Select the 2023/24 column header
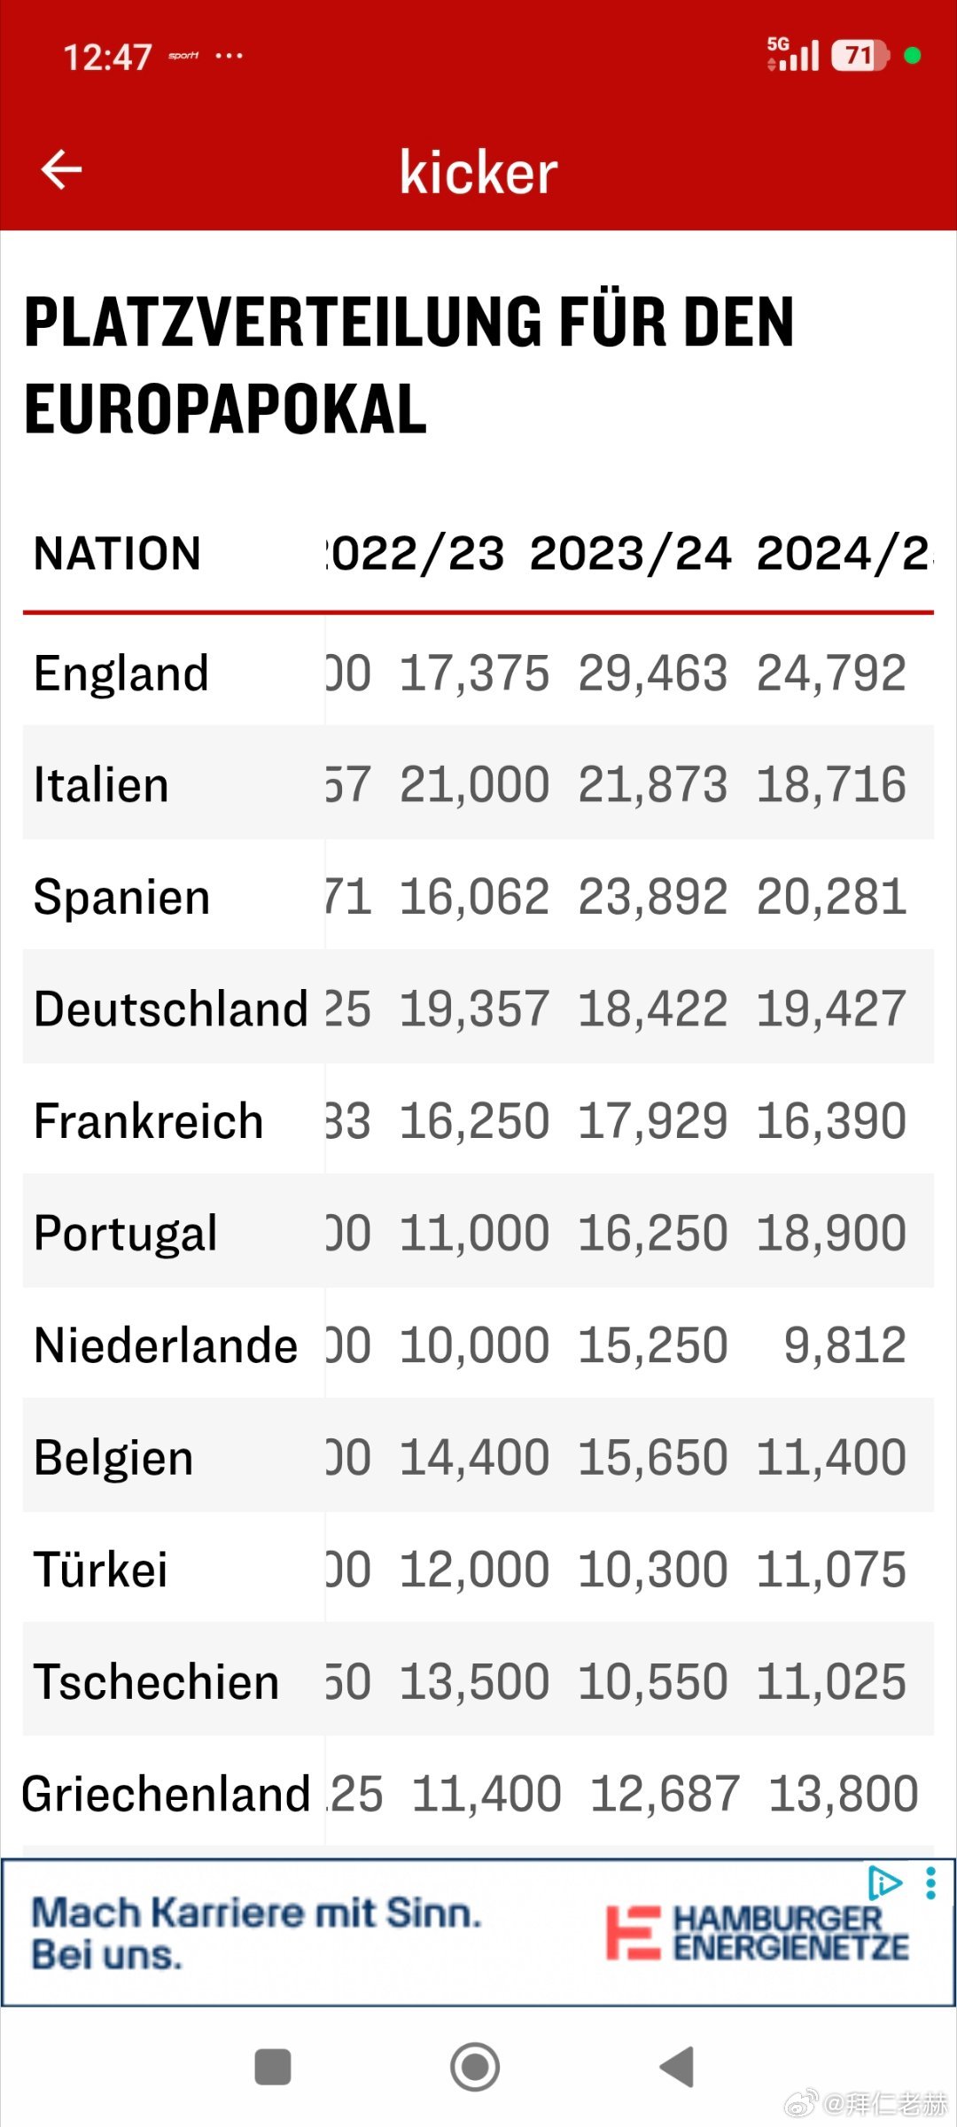Image resolution: width=957 pixels, height=2127 pixels. 631,554
